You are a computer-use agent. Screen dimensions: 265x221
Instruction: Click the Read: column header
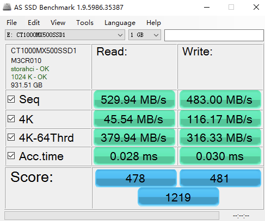pyautogui.click(x=112, y=52)
